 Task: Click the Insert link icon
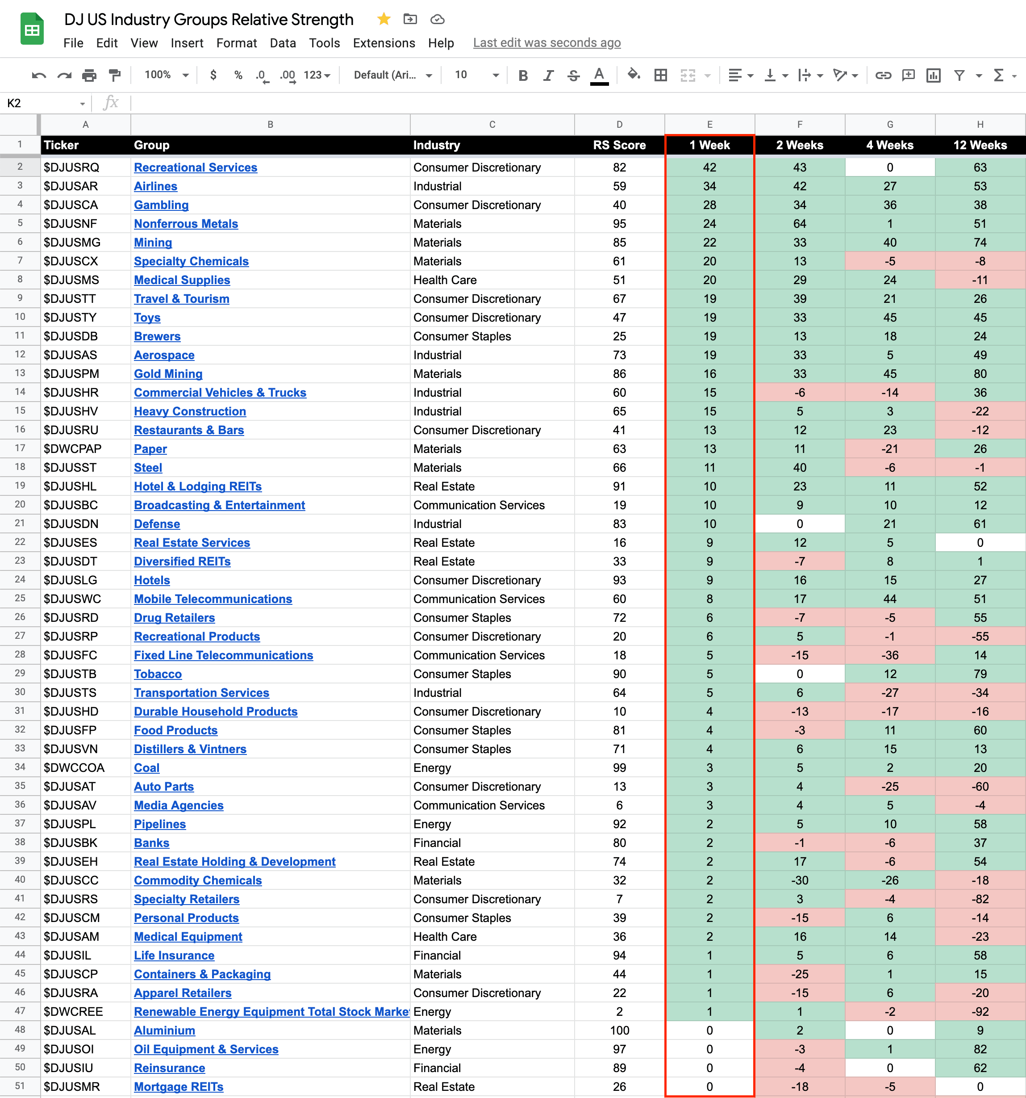tap(883, 75)
